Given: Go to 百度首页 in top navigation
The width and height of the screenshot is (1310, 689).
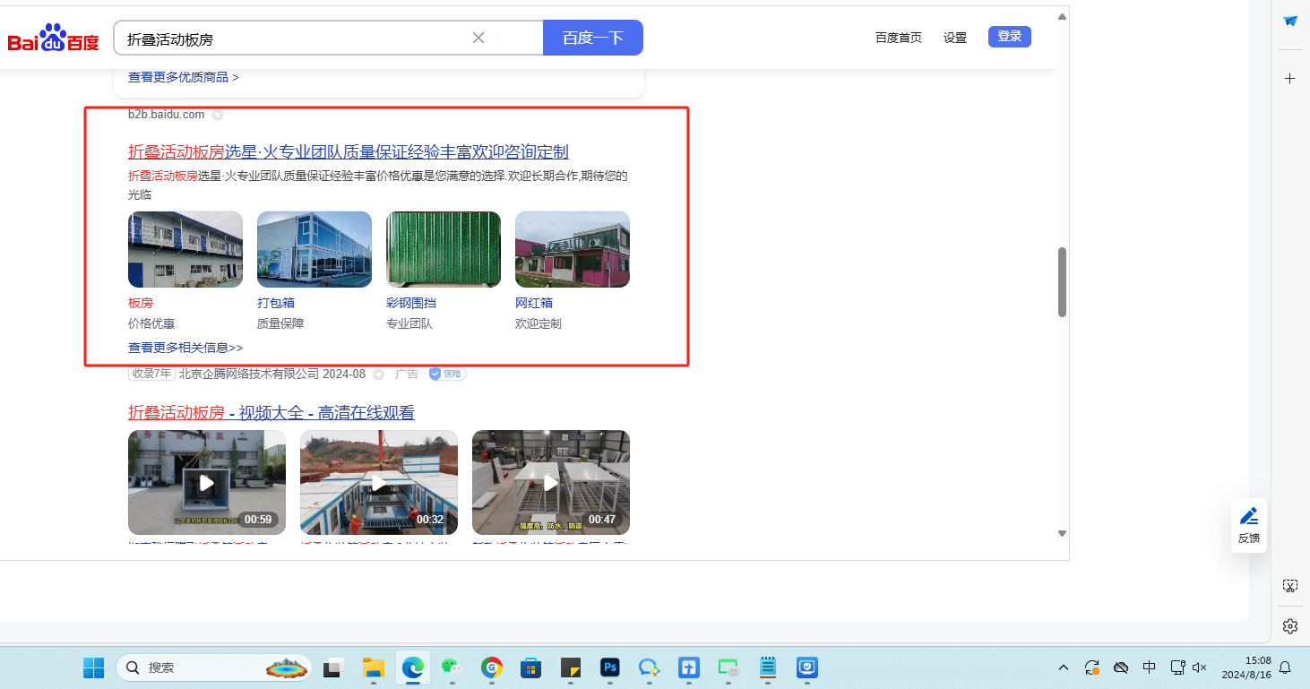Looking at the screenshot, I should (898, 38).
